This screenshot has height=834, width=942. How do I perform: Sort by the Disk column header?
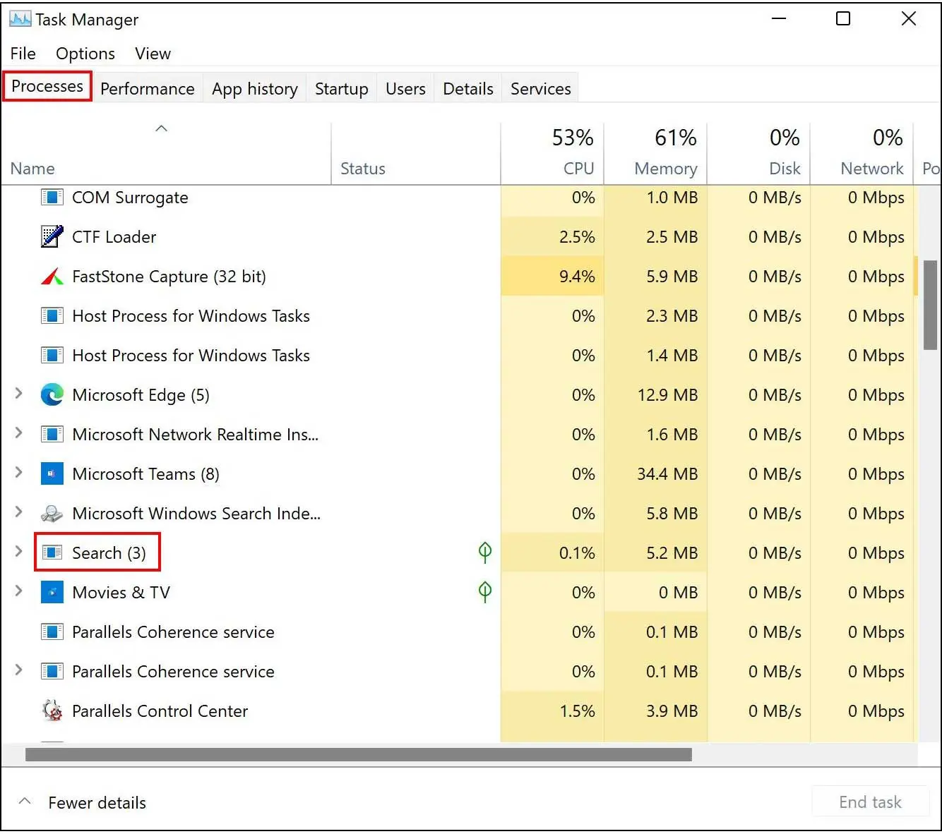tap(758, 154)
